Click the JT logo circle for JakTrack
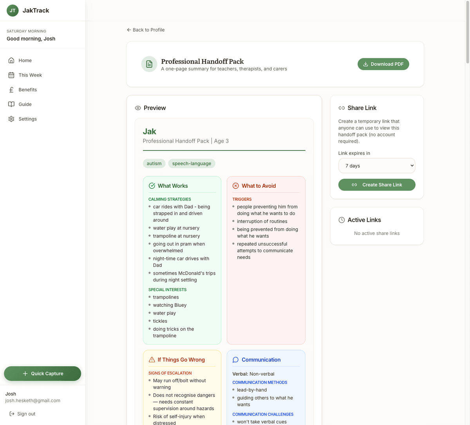 pos(12,10)
